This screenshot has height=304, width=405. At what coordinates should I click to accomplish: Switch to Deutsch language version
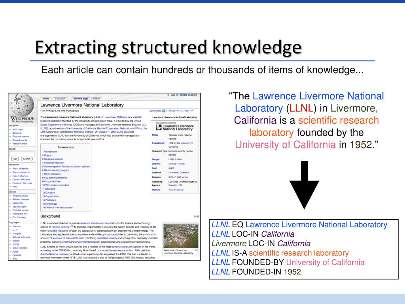tap(16, 226)
